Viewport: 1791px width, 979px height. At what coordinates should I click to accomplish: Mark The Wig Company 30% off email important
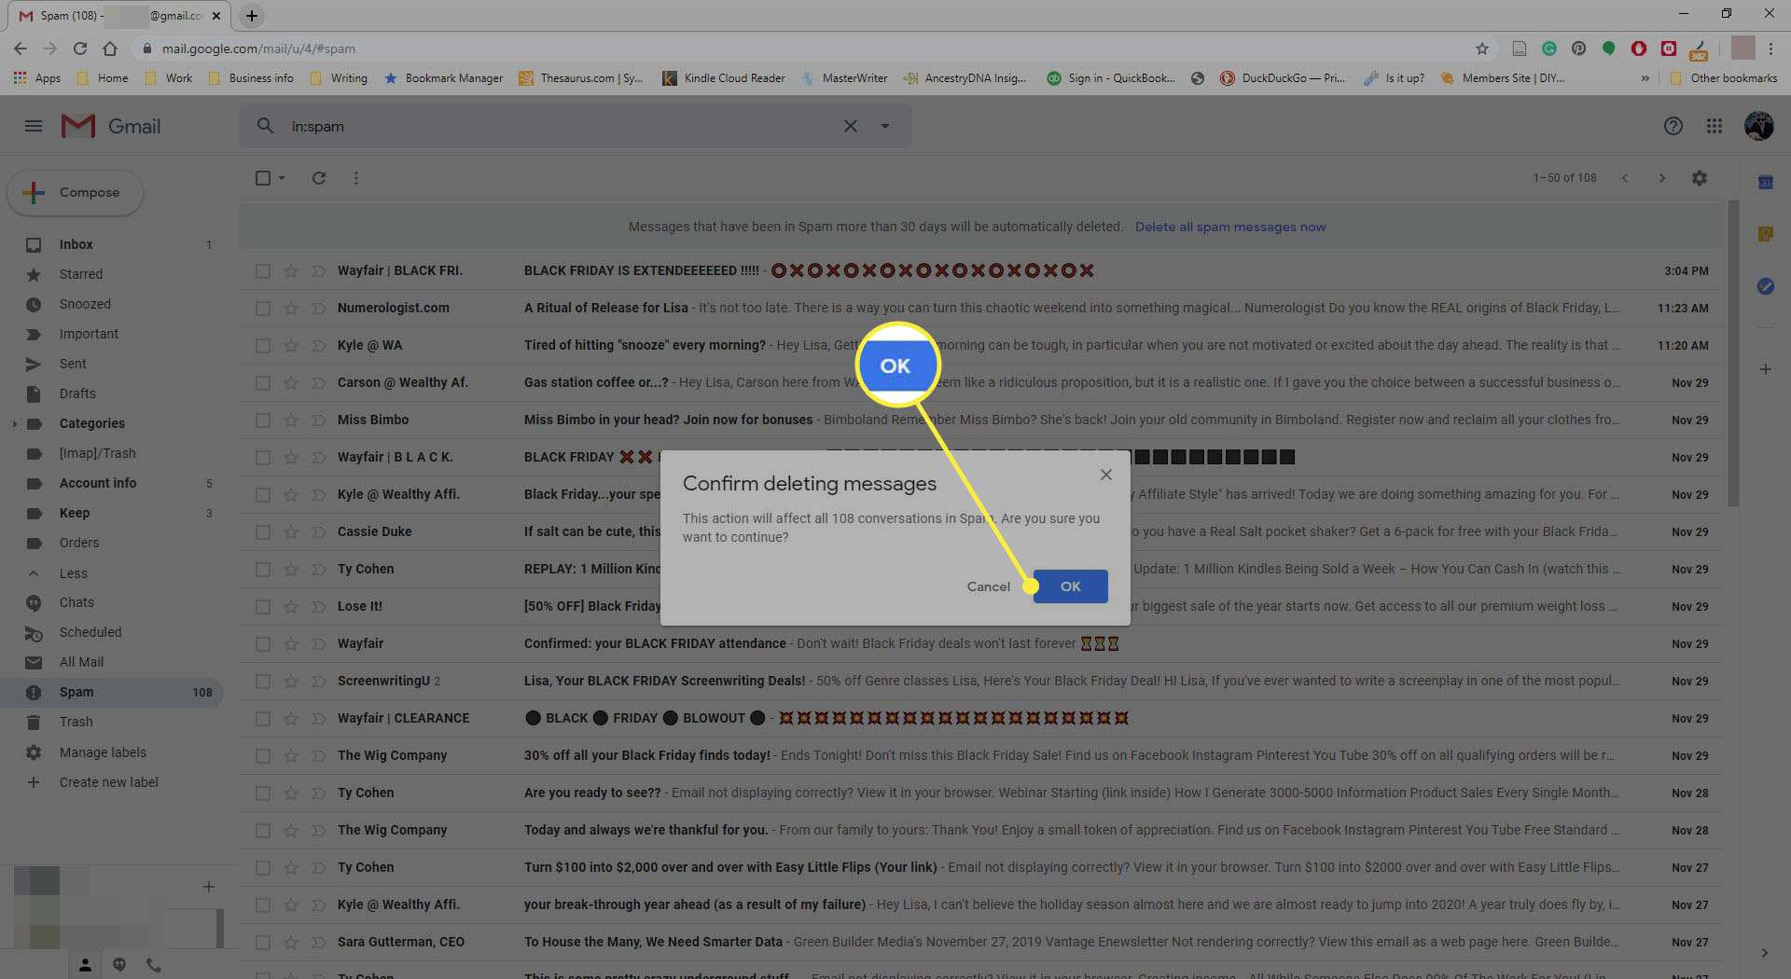[318, 755]
